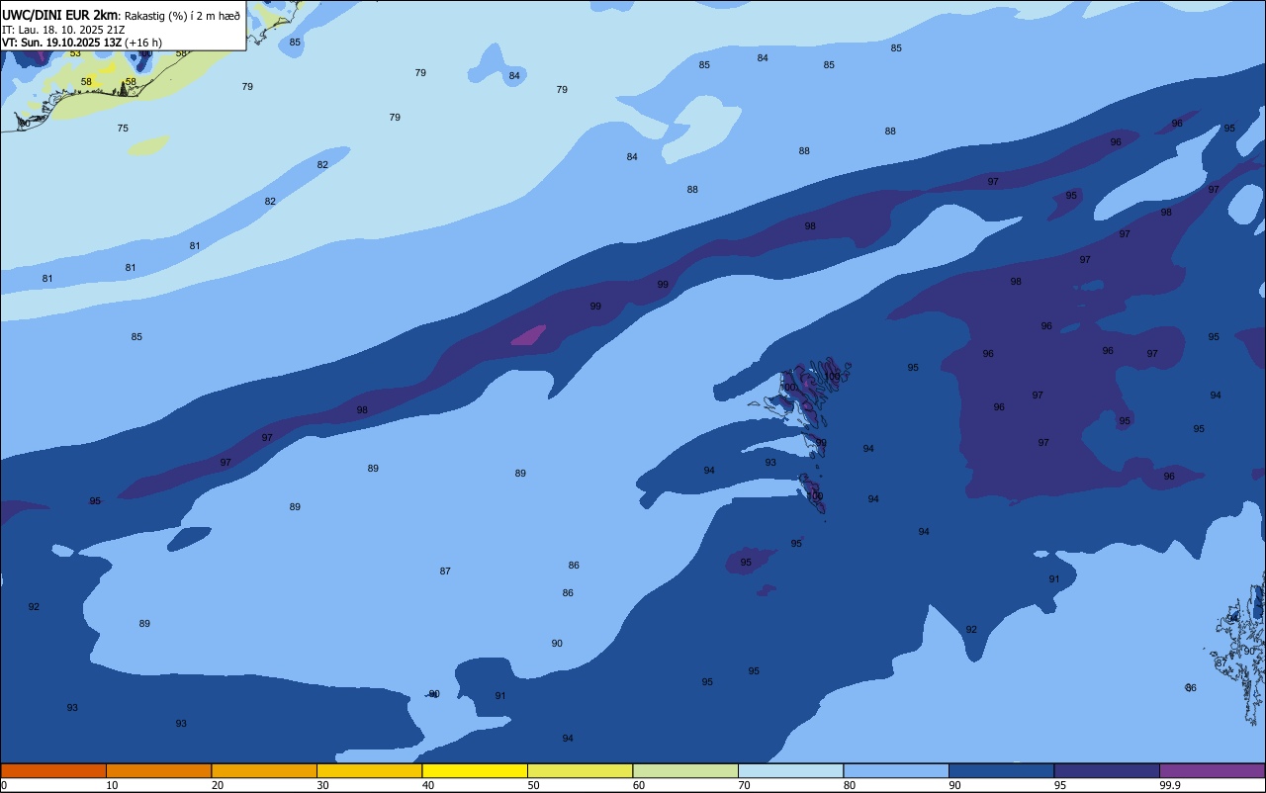Click the amber 20–30 legend swatch
This screenshot has height=793, width=1266.
pos(264,770)
